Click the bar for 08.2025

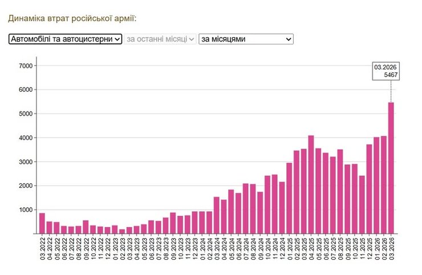click(340, 191)
